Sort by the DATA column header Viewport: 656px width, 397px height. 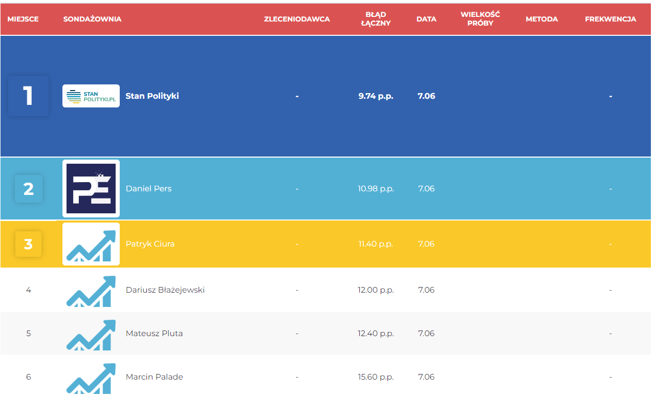point(426,19)
